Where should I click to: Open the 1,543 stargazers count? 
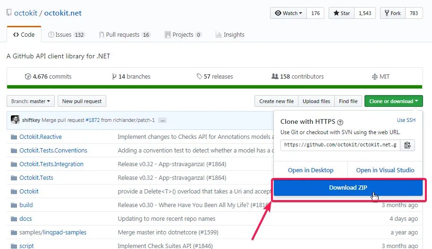point(365,13)
